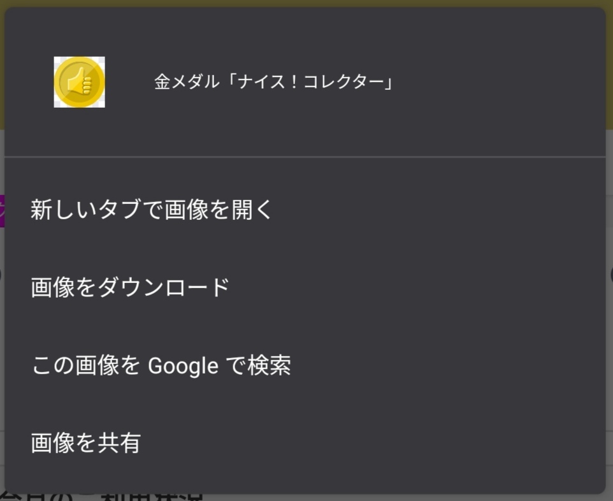Download the gold medal image
613x501 pixels.
(x=130, y=287)
